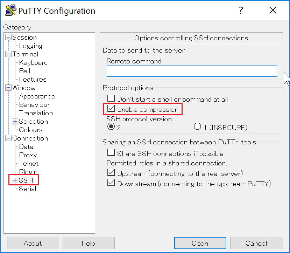Select SSH protocol version 2
The height and width of the screenshot is (253, 290).
click(111, 127)
